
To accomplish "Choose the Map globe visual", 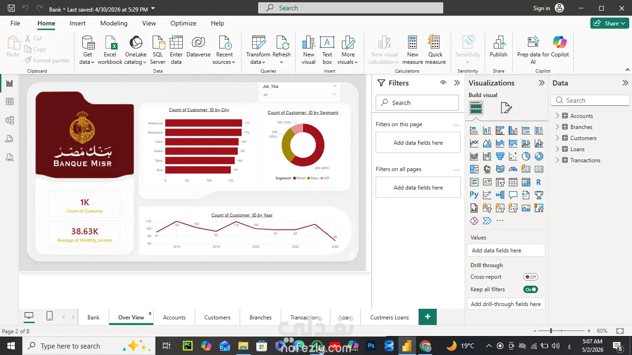I will coord(487,169).
